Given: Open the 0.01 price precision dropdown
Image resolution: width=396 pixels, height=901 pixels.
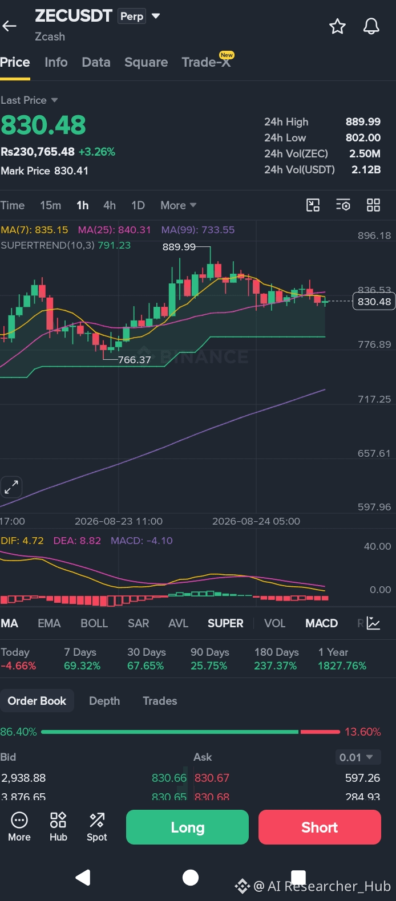Looking at the screenshot, I should pyautogui.click(x=357, y=757).
